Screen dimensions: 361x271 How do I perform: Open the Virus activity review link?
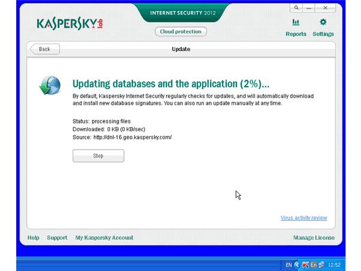click(304, 218)
